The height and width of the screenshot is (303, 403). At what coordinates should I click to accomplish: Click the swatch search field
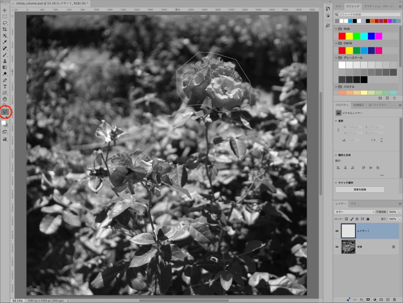pyautogui.click(x=368, y=14)
